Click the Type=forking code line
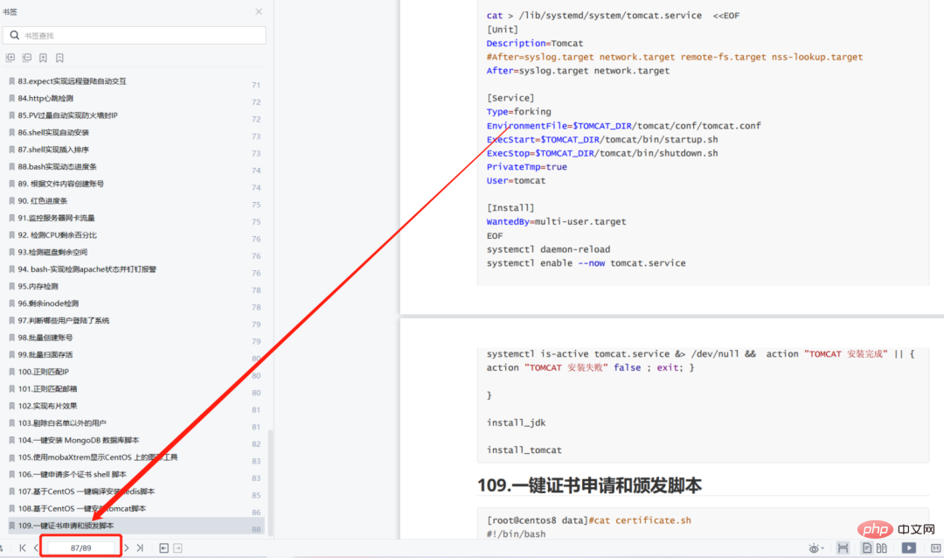 coord(518,111)
